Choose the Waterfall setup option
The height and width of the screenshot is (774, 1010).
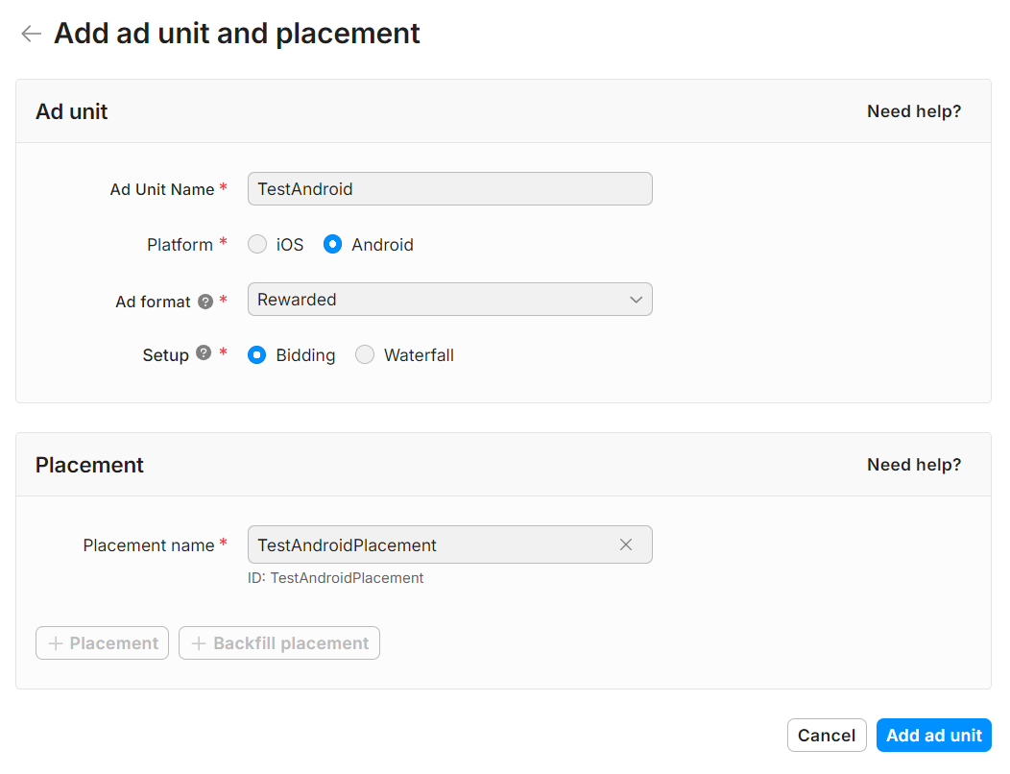coord(365,354)
